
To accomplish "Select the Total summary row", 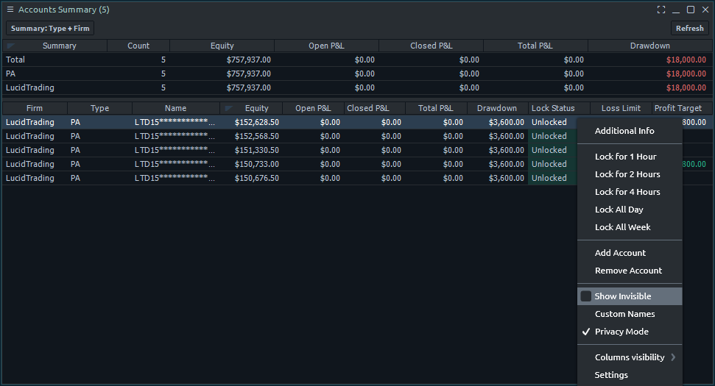I will coord(356,60).
